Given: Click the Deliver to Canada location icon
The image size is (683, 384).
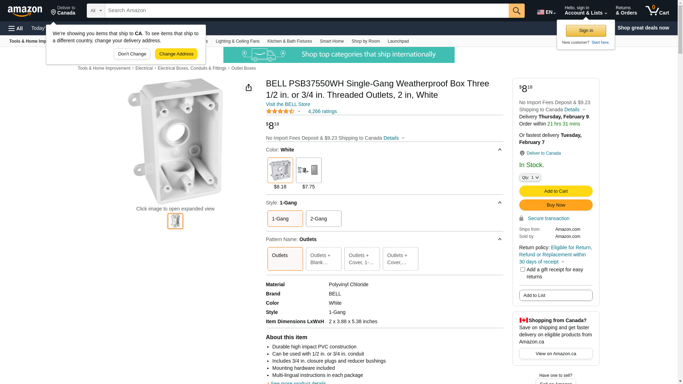Looking at the screenshot, I should point(522,153).
